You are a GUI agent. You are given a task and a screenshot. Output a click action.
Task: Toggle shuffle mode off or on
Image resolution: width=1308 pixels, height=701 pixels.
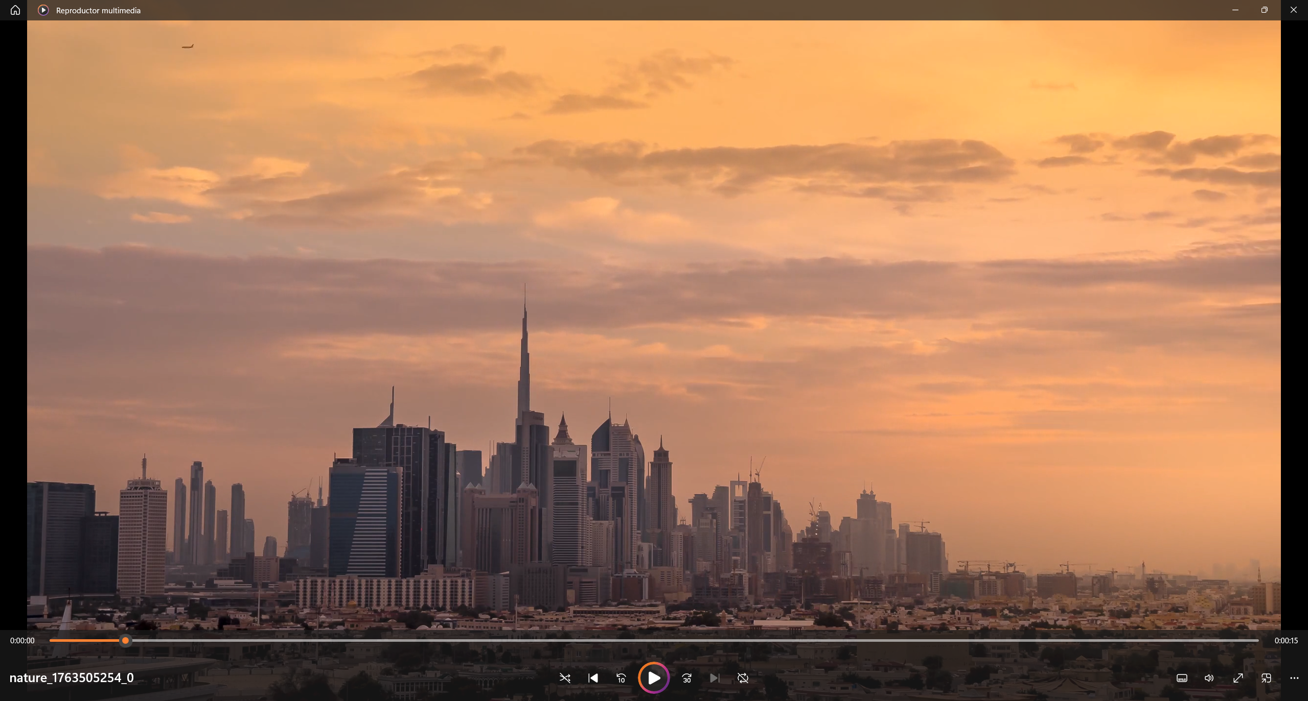(565, 678)
